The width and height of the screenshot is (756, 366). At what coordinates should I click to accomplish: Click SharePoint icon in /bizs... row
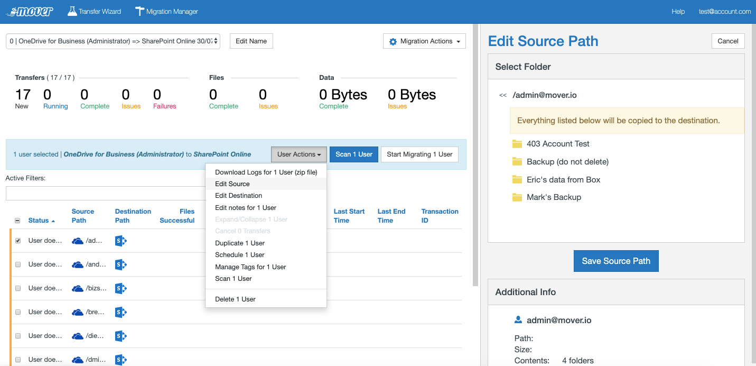click(121, 288)
